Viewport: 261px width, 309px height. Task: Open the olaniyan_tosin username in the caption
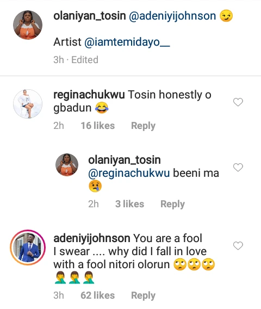90,16
